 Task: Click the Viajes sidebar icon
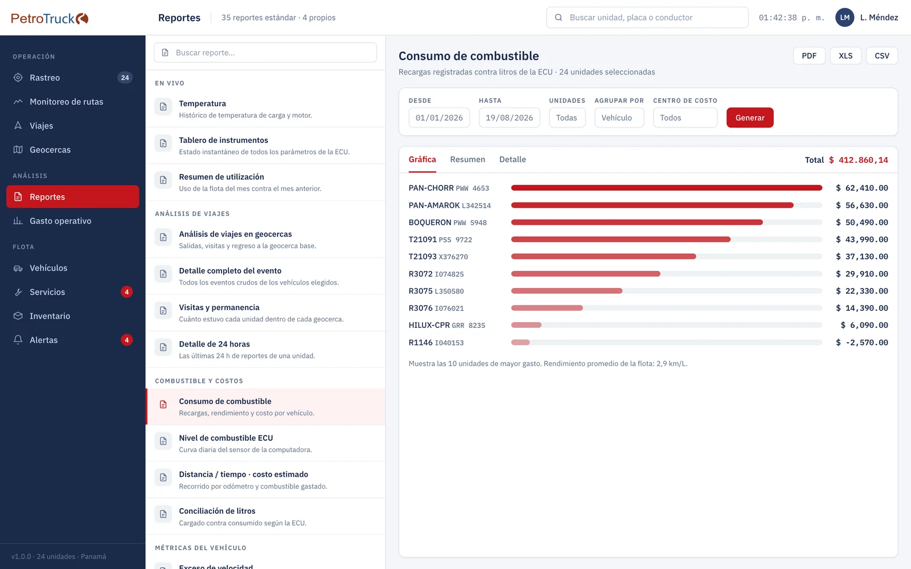[18, 125]
